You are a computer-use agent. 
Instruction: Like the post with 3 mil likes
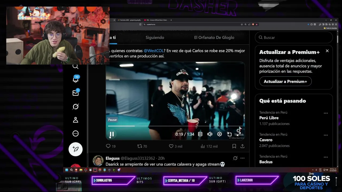coord(176,146)
